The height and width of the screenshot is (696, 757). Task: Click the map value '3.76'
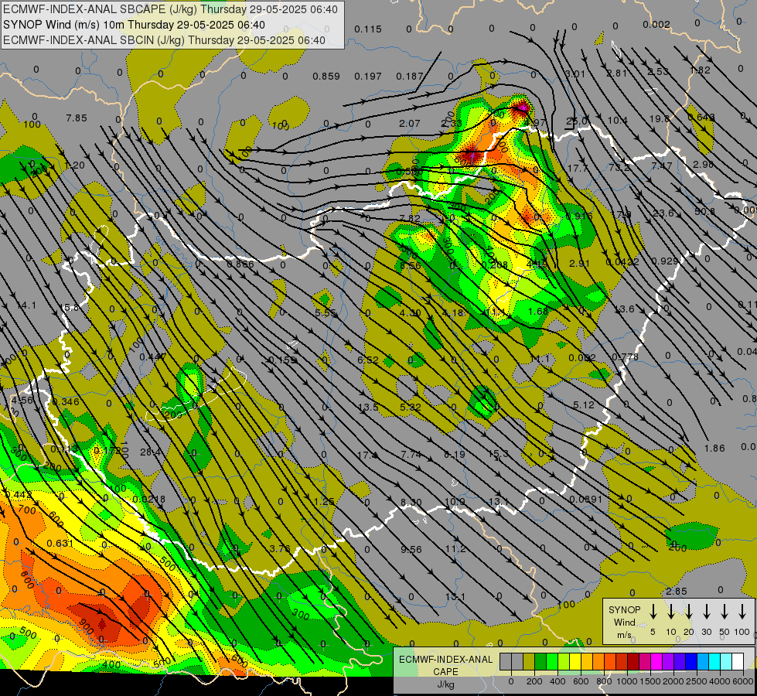pyautogui.click(x=280, y=548)
